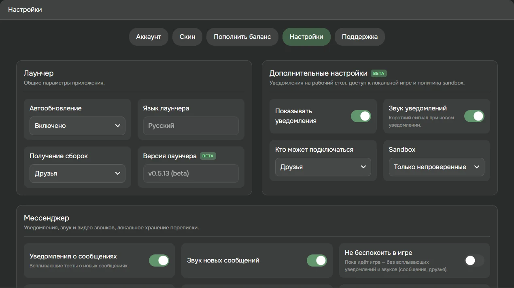Click text Короткий сигнал при новом уведомлении
The width and height of the screenshot is (514, 288).
421,121
